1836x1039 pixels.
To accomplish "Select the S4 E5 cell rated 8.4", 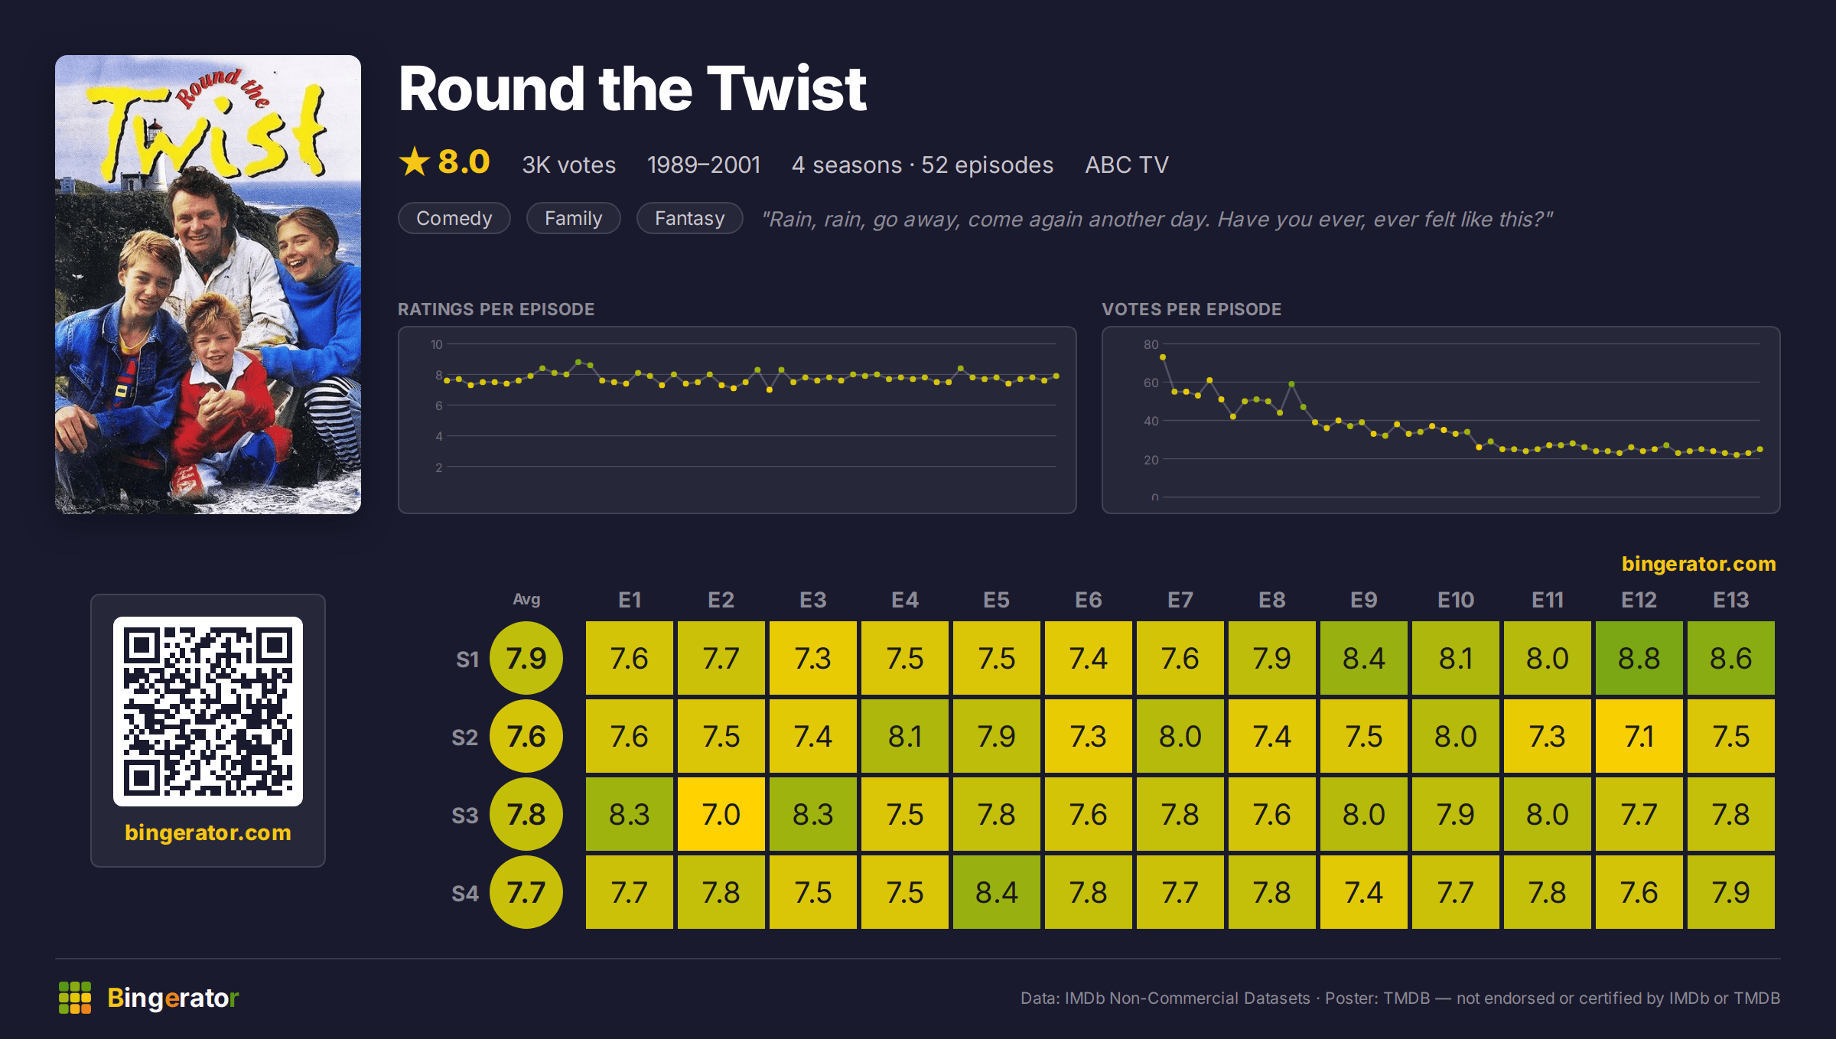I will [997, 893].
